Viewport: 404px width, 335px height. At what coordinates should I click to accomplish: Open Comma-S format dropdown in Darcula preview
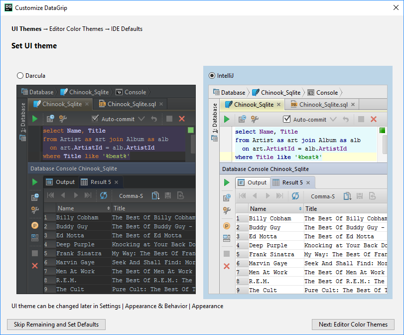[x=131, y=196]
